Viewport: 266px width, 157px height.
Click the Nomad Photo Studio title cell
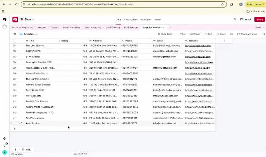click(41, 73)
